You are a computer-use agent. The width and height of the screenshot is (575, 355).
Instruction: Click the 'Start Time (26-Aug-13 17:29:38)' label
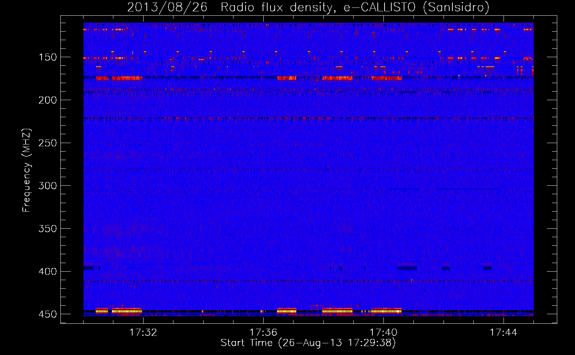[308, 343]
